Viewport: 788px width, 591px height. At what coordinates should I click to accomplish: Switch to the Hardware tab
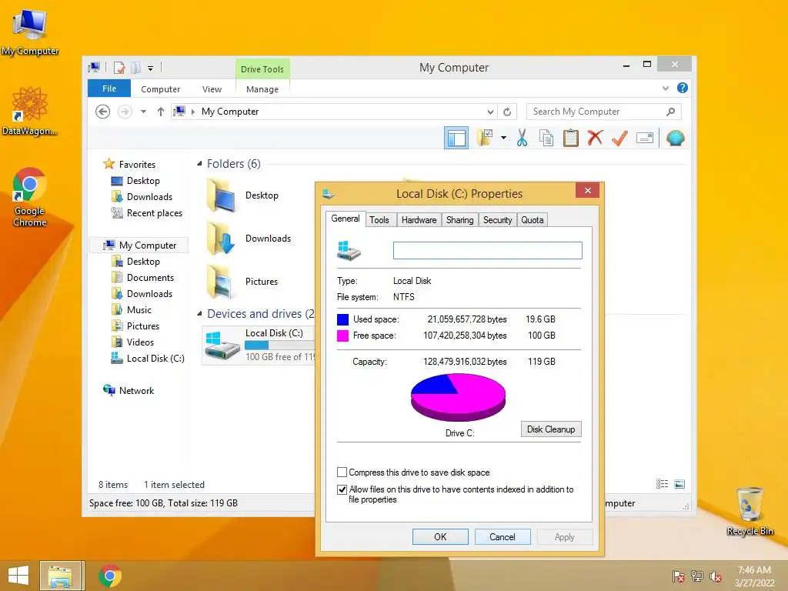point(419,220)
